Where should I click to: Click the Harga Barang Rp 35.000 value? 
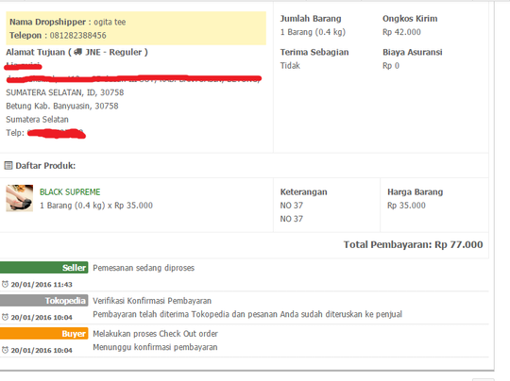coord(406,206)
